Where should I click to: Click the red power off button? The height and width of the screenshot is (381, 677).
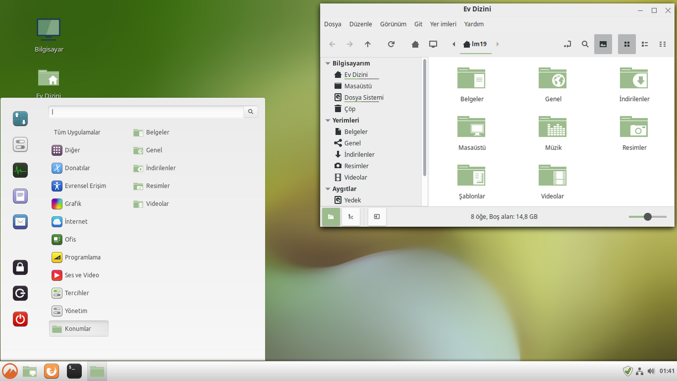[20, 319]
